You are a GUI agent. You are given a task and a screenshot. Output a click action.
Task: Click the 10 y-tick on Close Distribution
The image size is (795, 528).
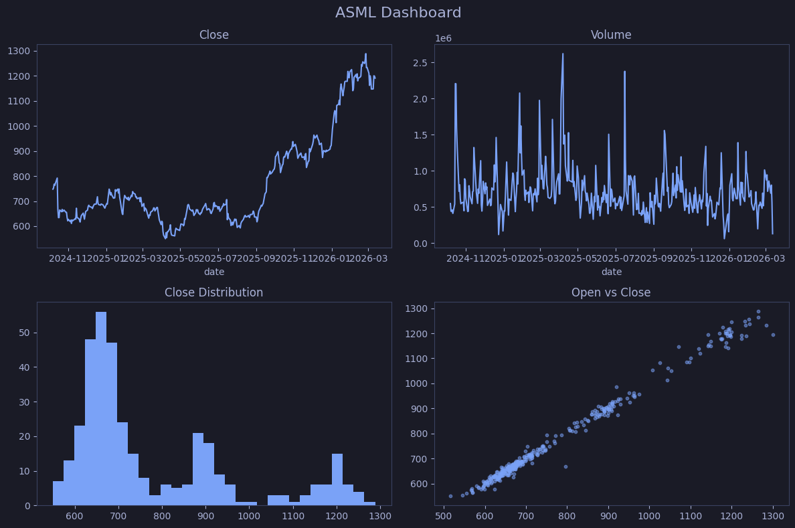coord(24,472)
